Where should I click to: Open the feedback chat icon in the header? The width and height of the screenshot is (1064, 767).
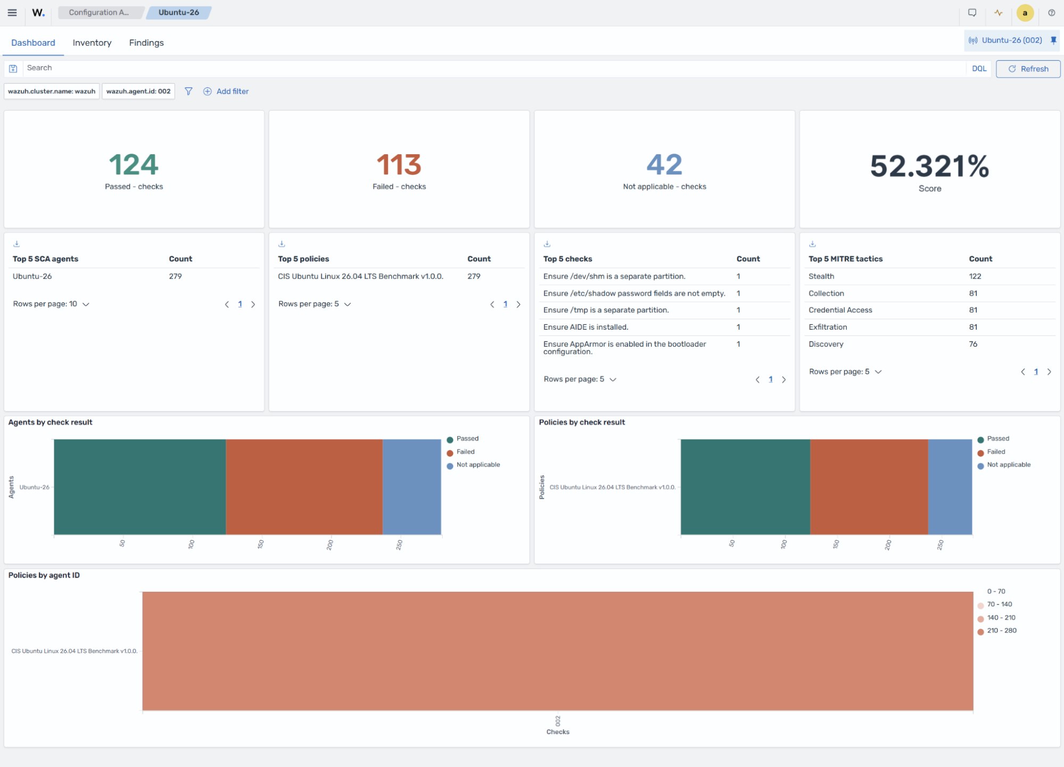(972, 13)
